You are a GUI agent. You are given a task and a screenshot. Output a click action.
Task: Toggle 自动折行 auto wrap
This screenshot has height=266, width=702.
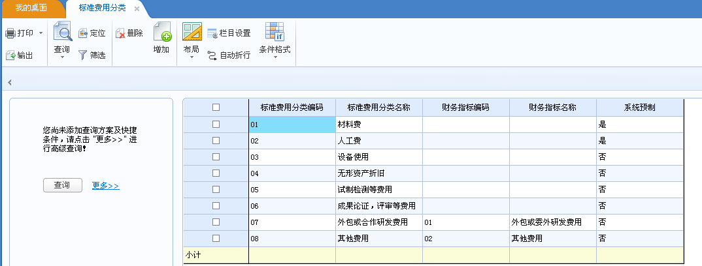pyautogui.click(x=212, y=55)
